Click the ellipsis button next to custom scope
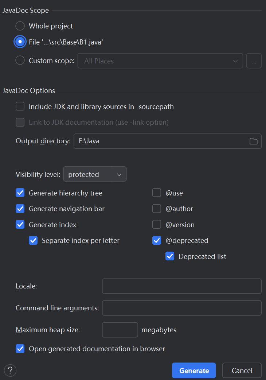 (254, 61)
